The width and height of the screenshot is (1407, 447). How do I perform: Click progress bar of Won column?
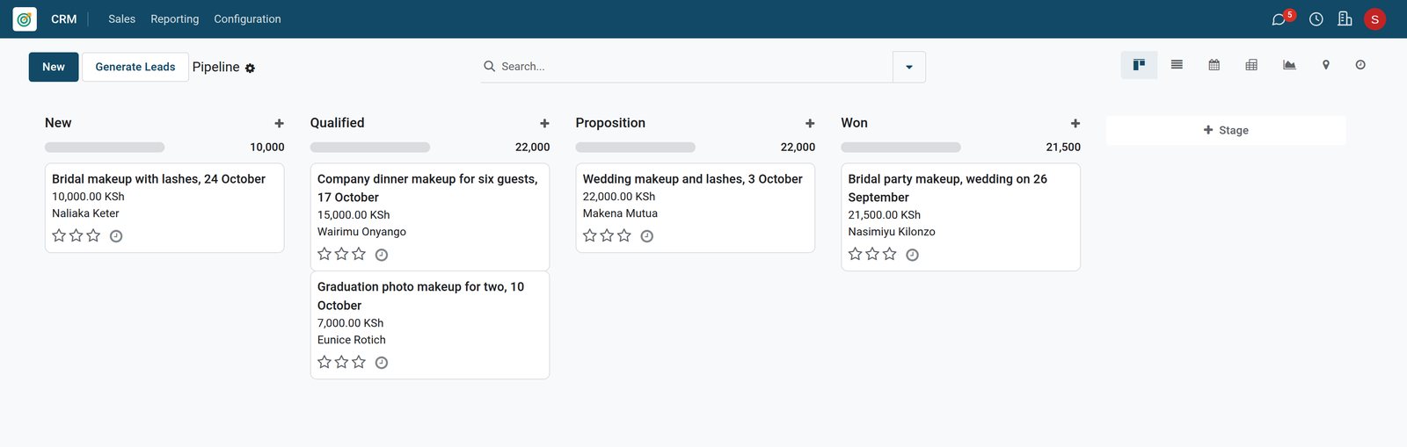[x=901, y=148]
